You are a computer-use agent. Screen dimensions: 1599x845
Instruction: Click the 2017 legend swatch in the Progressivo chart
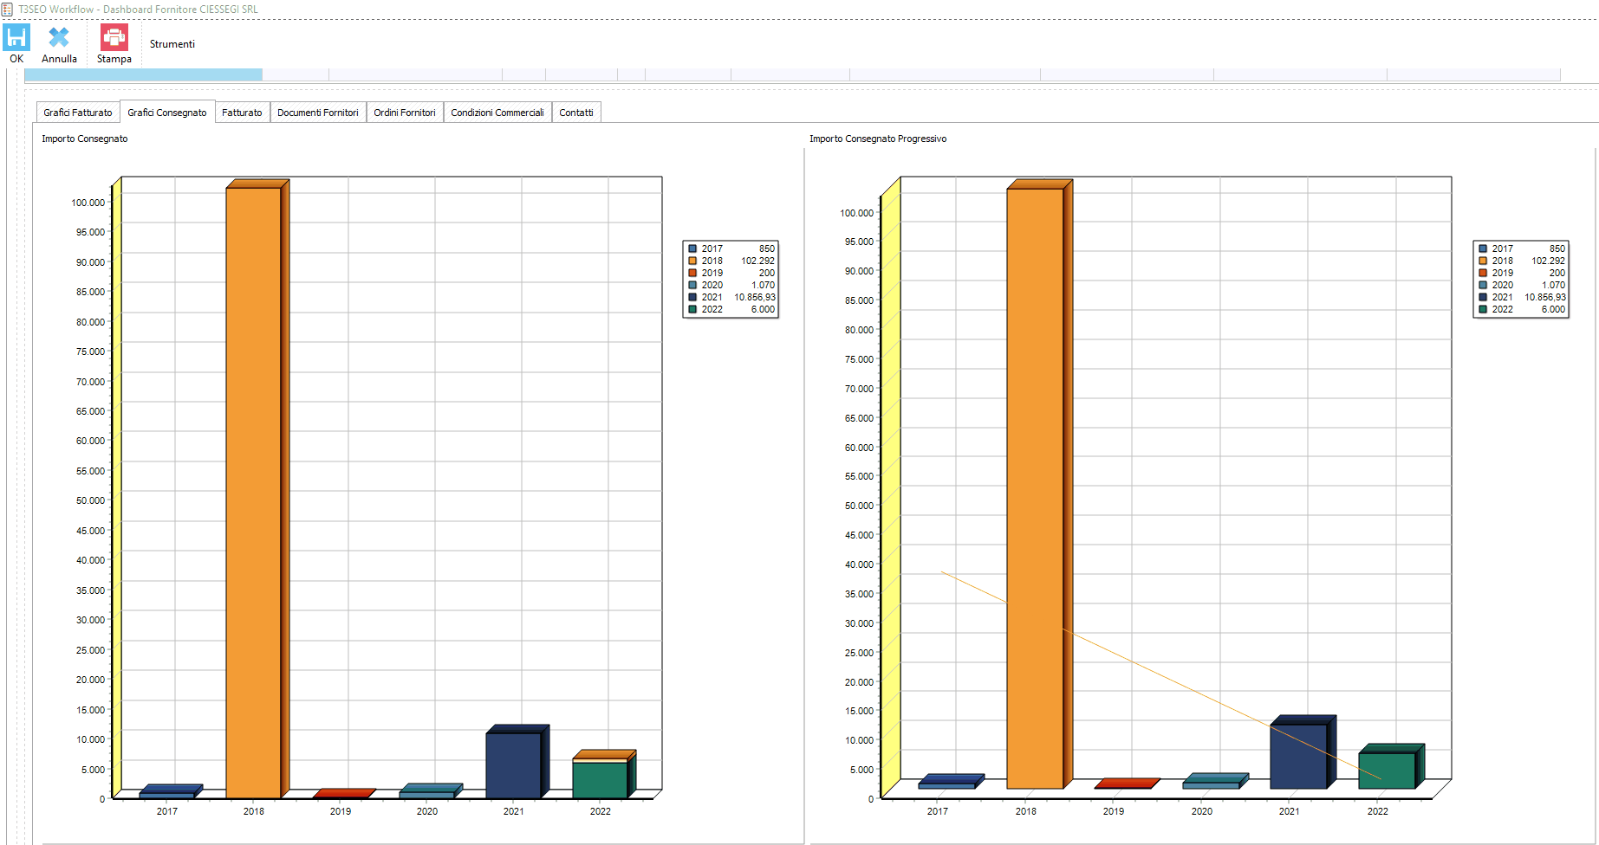click(1483, 248)
